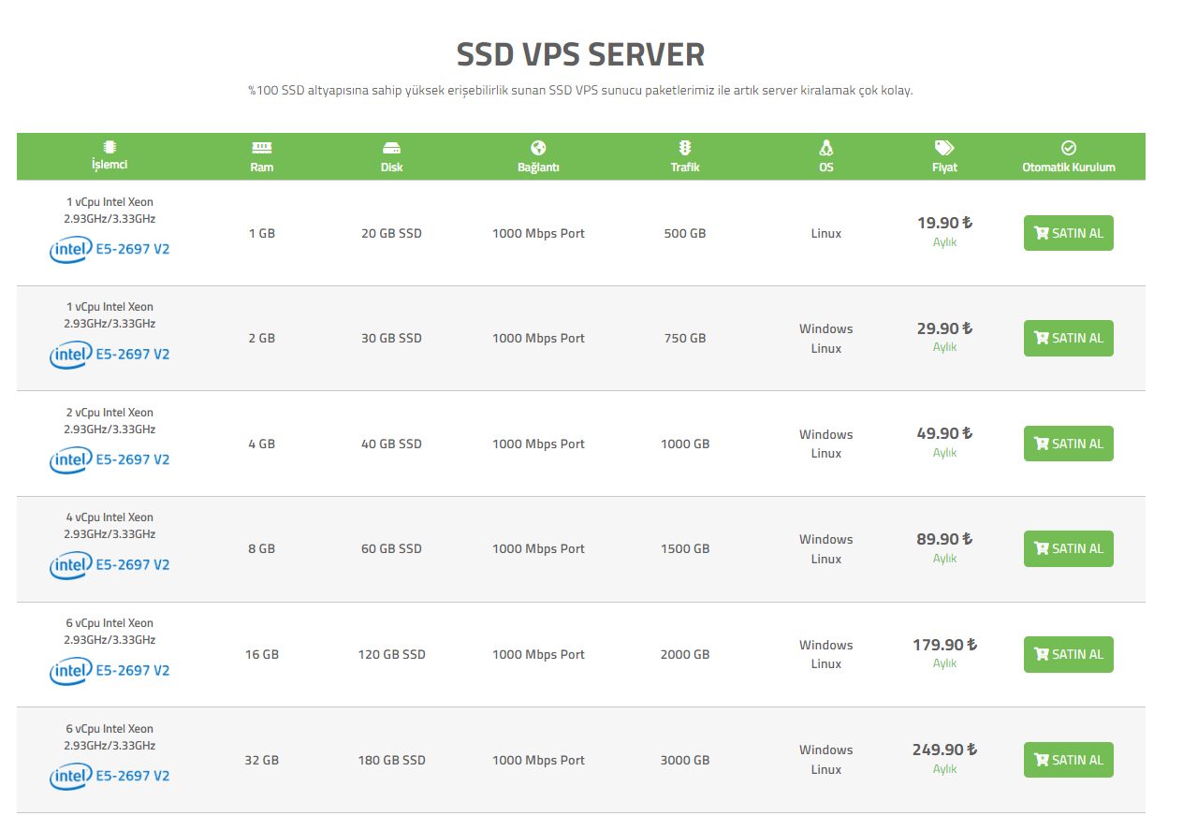The width and height of the screenshot is (1183, 830).
Task: Click the 750 GB traffic value
Action: 685,338
